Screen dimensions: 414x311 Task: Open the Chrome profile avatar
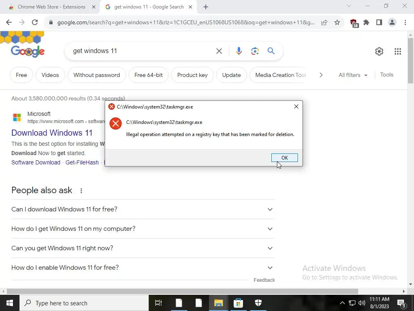click(x=392, y=23)
